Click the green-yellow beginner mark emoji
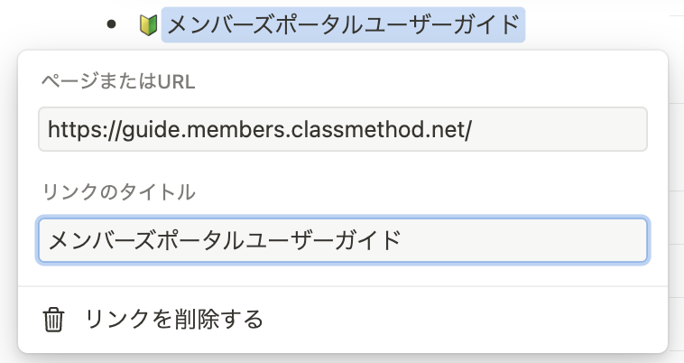The image size is (684, 363). coord(147,23)
